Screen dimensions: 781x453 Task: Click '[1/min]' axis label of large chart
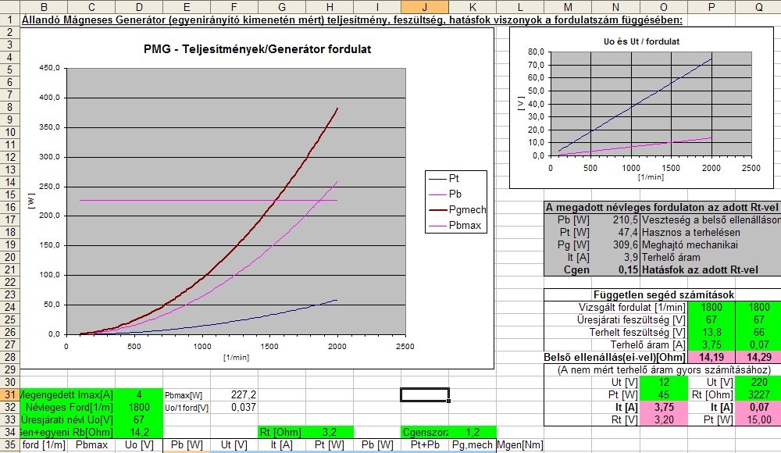[236, 357]
